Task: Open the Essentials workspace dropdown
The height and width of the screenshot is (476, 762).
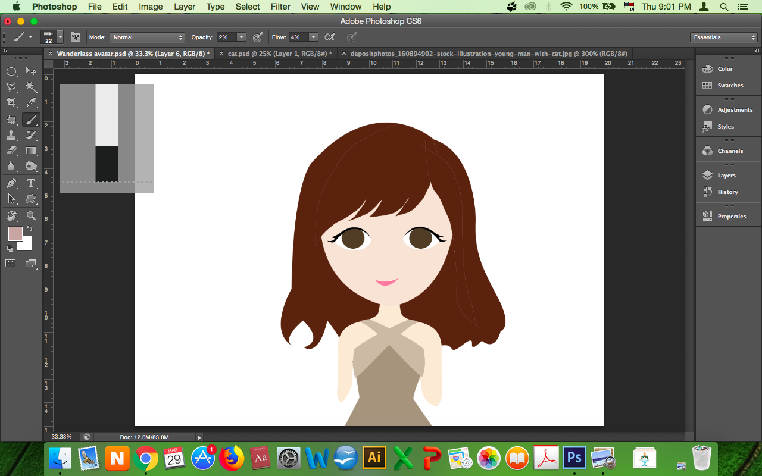Action: (x=724, y=37)
